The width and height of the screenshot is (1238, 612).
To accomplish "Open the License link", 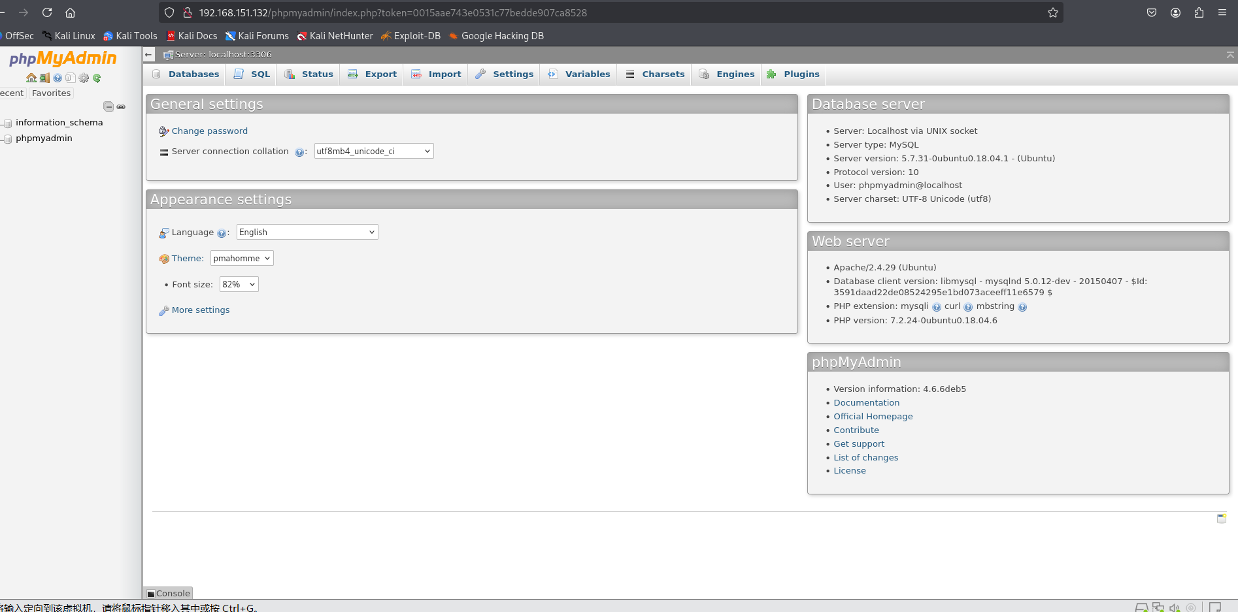I will tap(849, 471).
